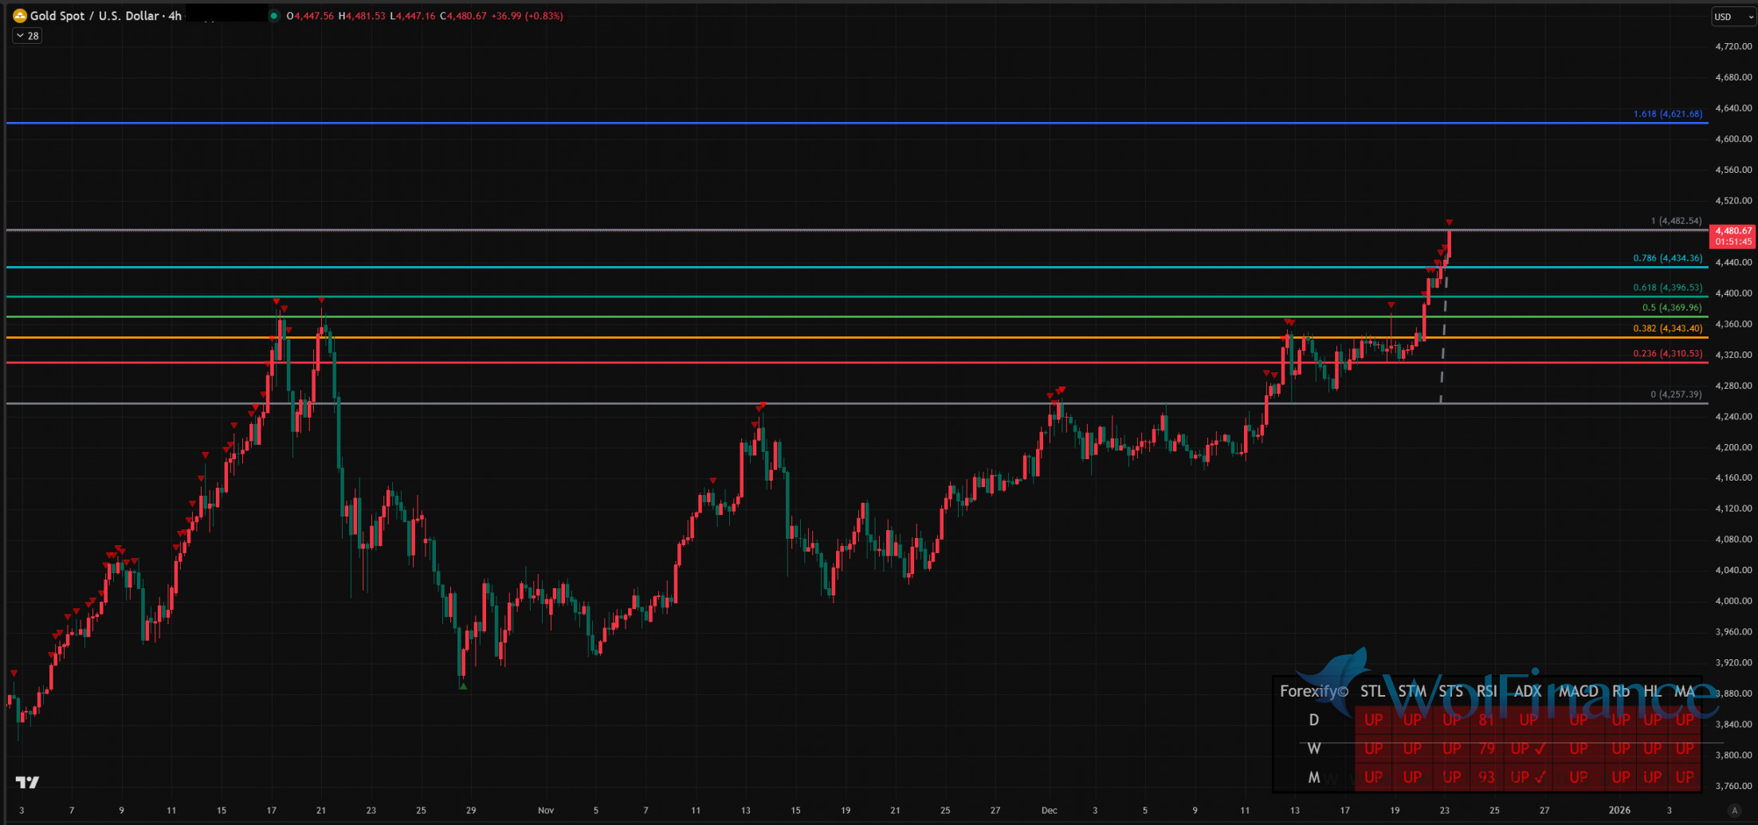
Task: Click the green market status dot
Action: click(274, 16)
